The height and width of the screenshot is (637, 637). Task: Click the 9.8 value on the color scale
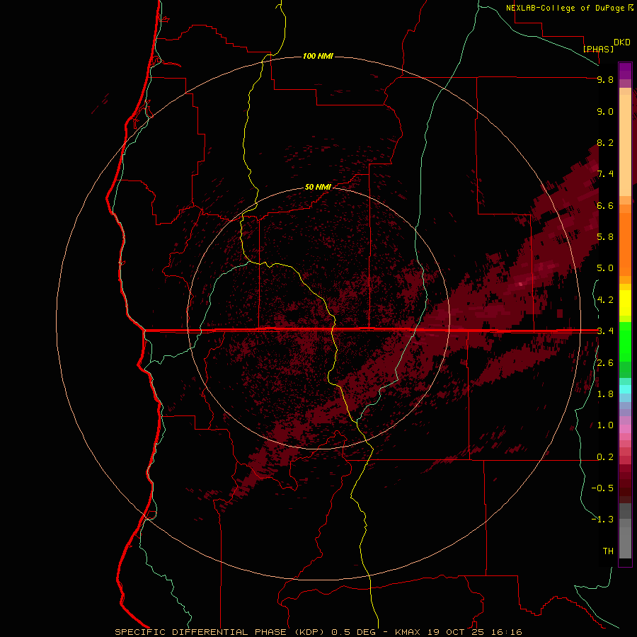(x=605, y=79)
